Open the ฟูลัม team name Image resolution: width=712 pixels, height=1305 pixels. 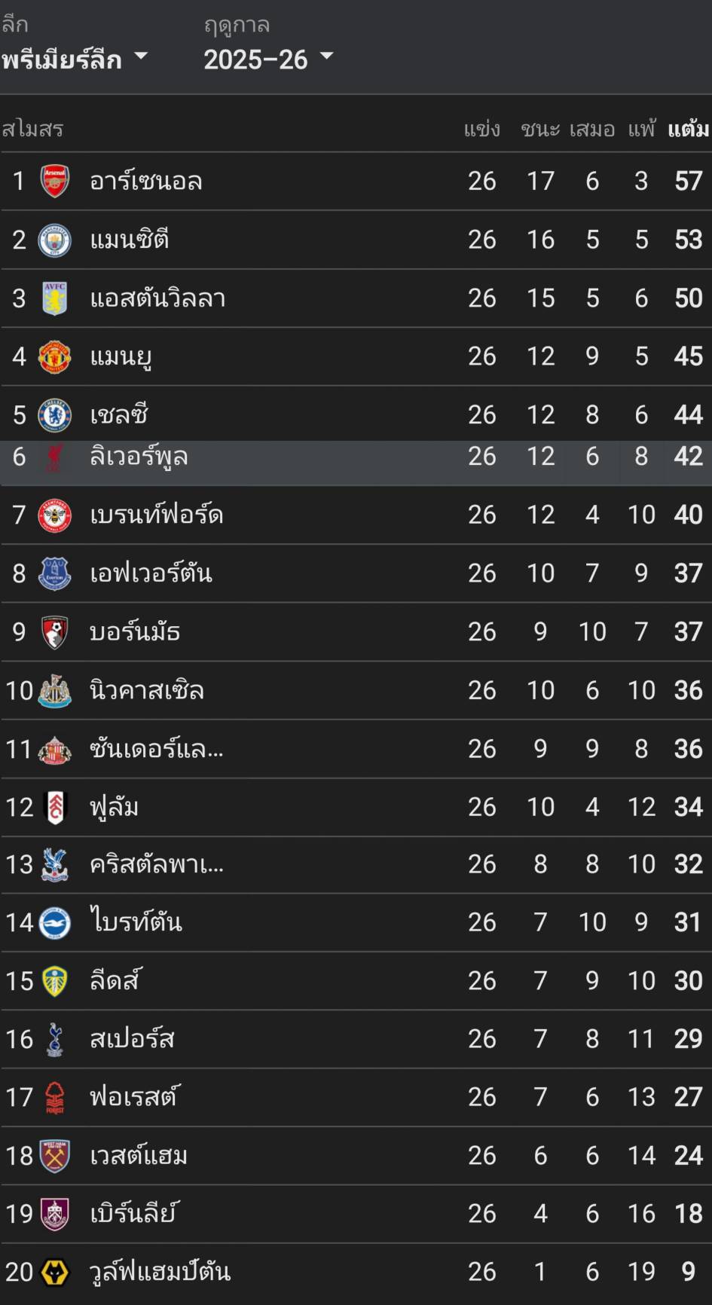pos(115,808)
